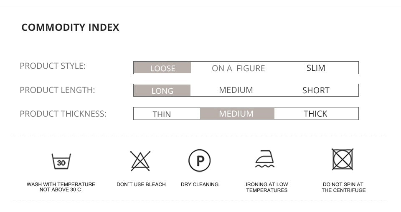The height and width of the screenshot is (212, 401).
Task: Click the 'DRY CLEANING' caption text
Action: coord(200,185)
